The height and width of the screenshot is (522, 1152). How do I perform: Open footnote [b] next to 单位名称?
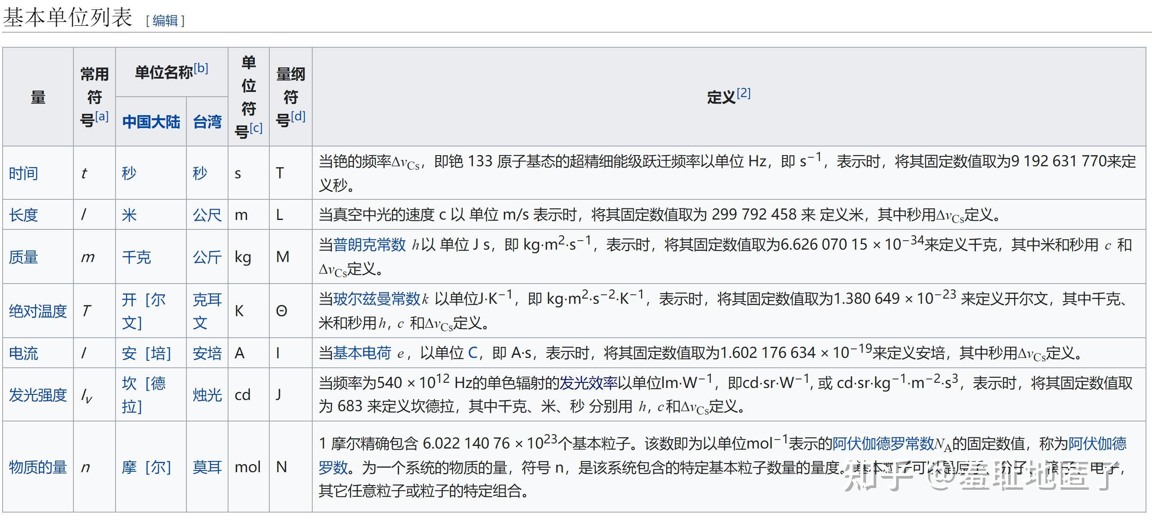(x=201, y=68)
